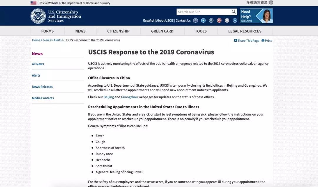Click the Headache list item
Screen dimensions: 318x187
click(x=103, y=160)
